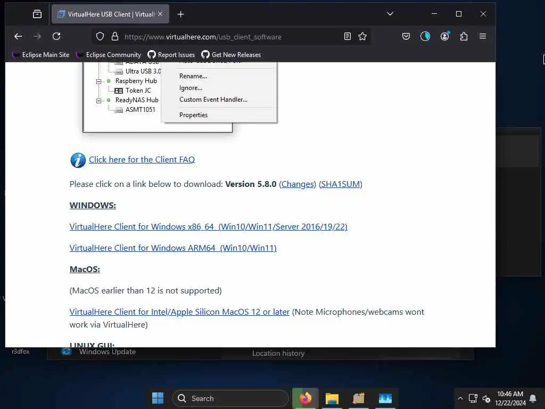Choose Ignore... in the context menu
Image resolution: width=545 pixels, height=409 pixels.
tap(191, 88)
